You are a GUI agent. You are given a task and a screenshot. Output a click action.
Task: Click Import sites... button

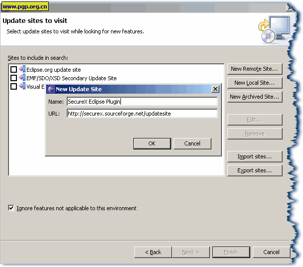[255, 156]
